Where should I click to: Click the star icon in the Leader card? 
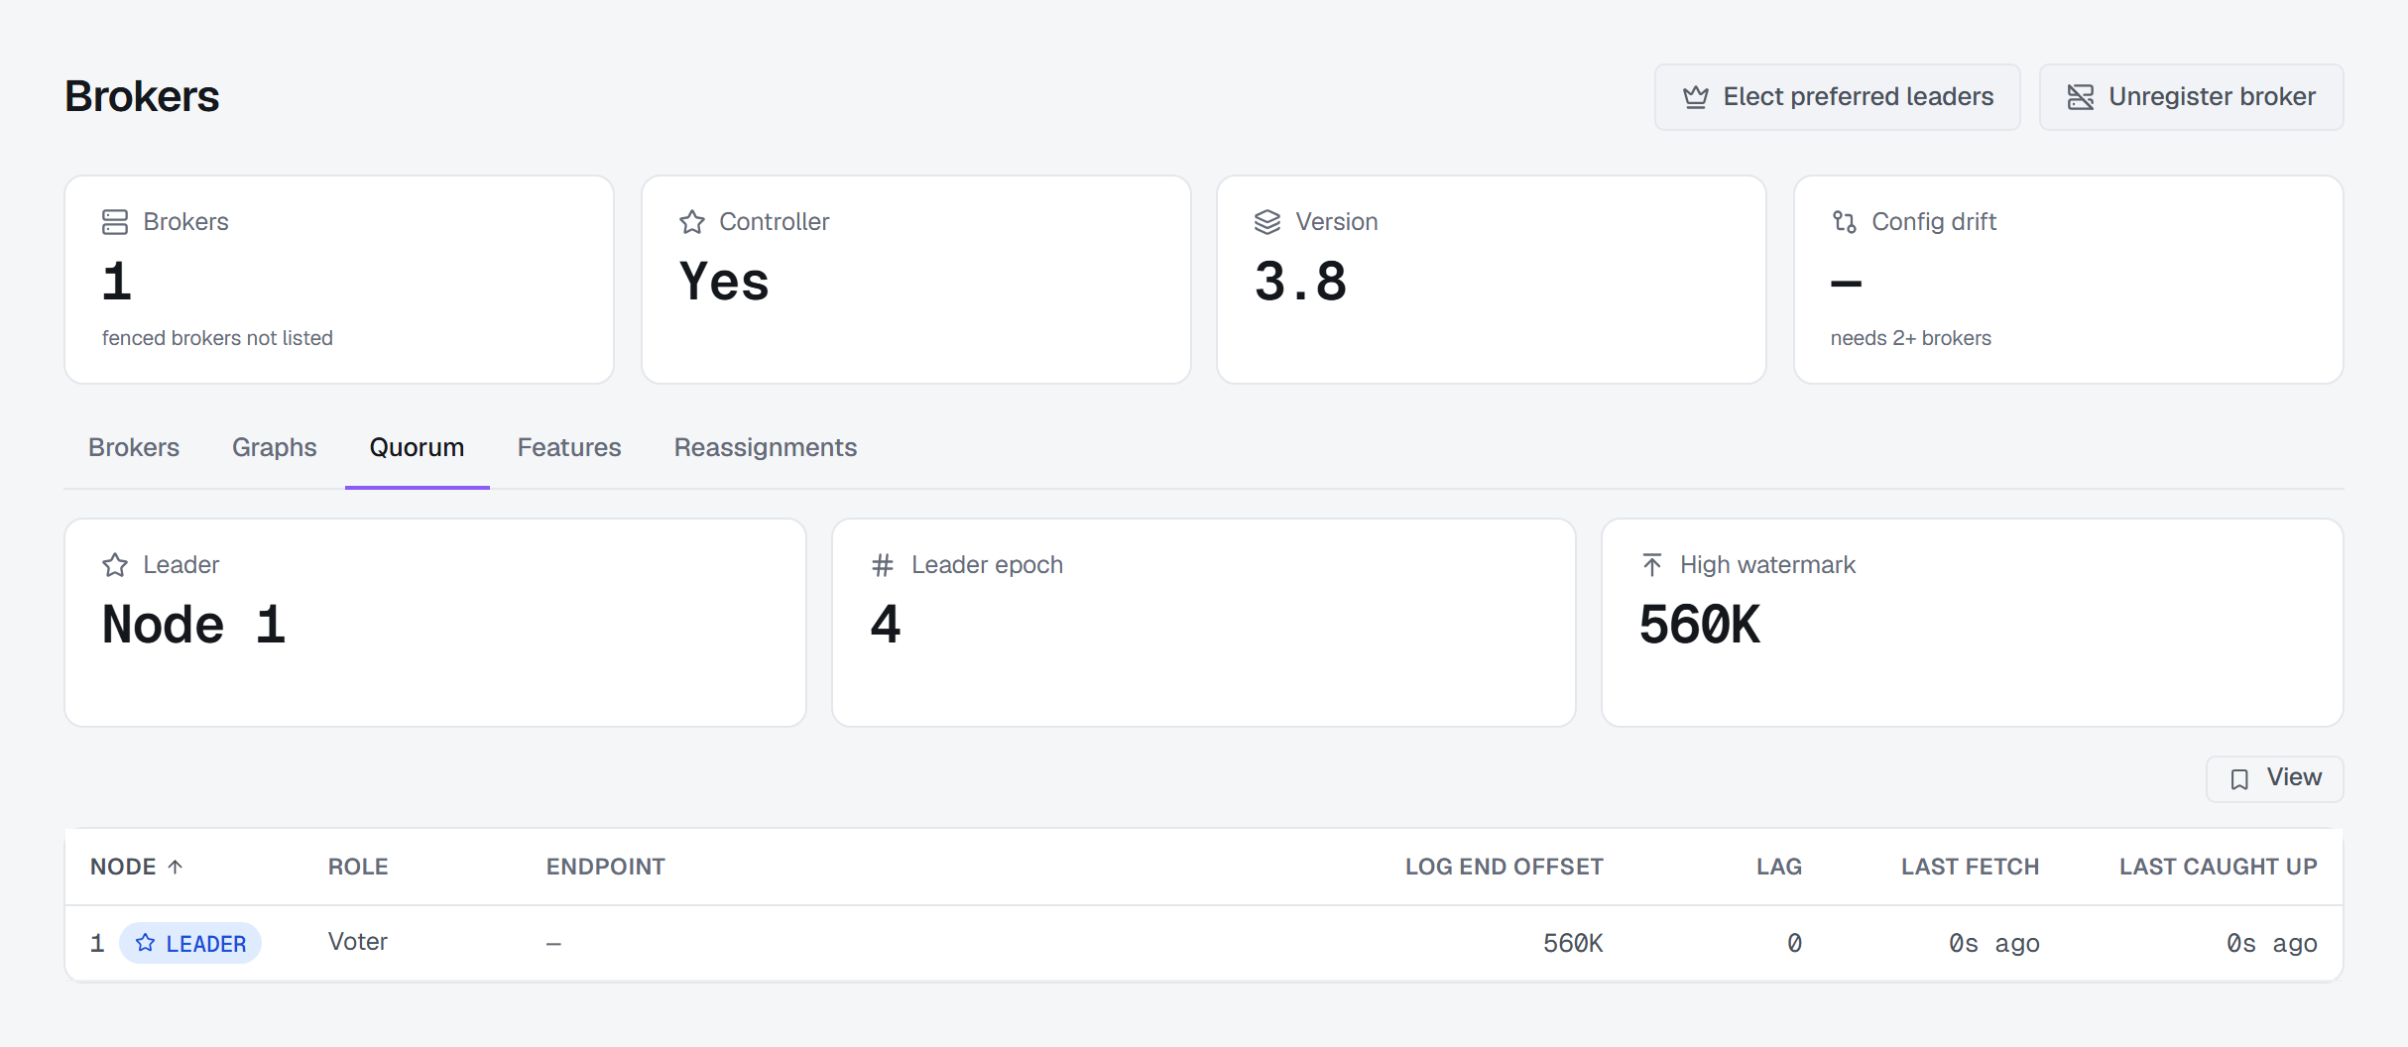coord(115,565)
